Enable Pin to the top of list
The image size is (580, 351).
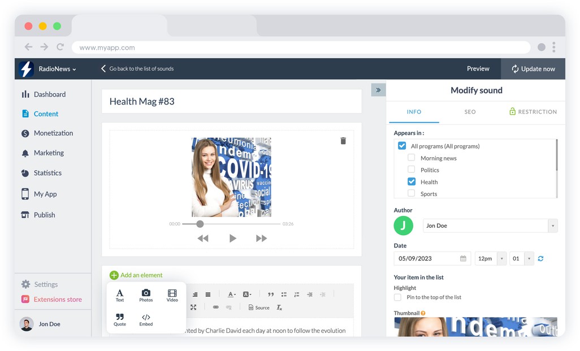(397, 297)
